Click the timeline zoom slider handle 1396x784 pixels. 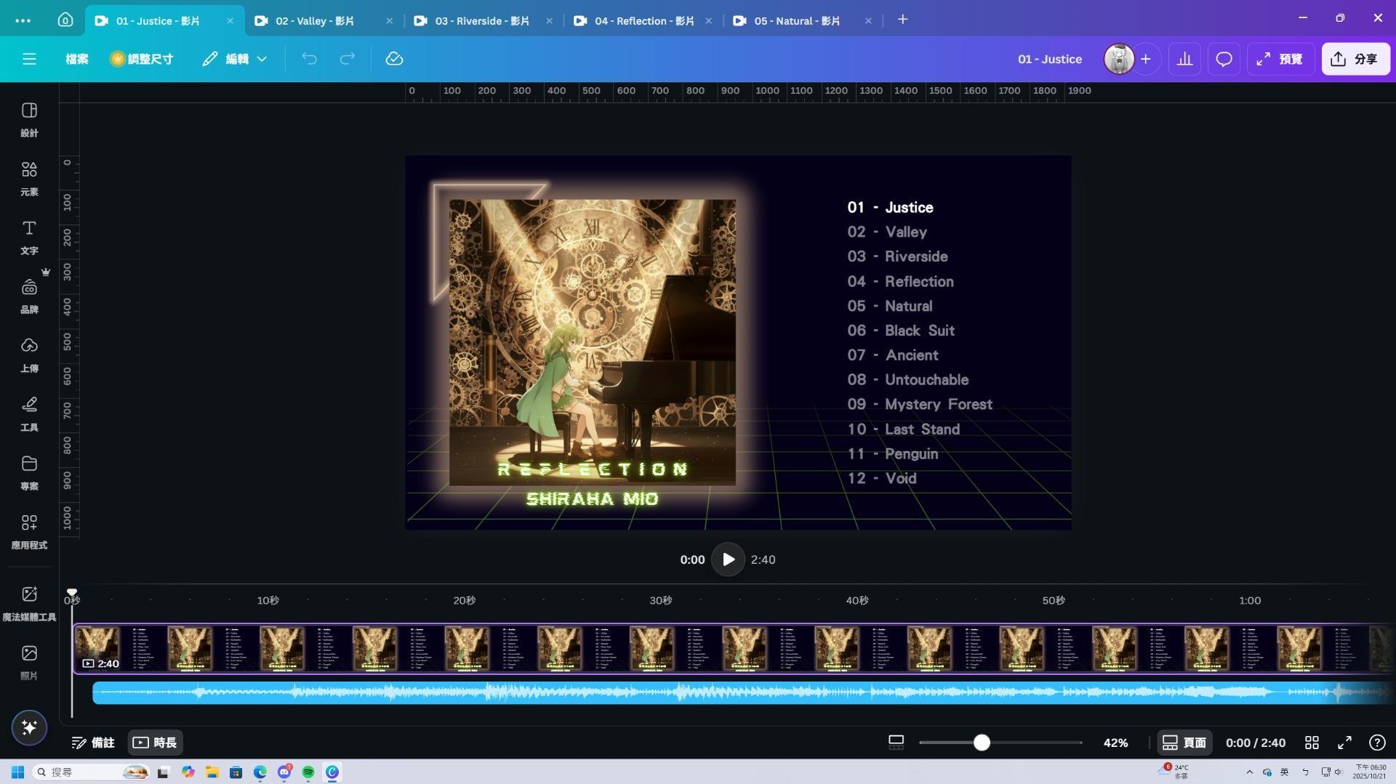point(982,743)
